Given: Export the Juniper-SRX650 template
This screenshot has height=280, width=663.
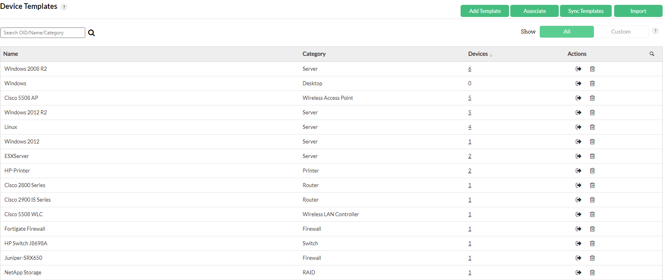Looking at the screenshot, I should [579, 258].
